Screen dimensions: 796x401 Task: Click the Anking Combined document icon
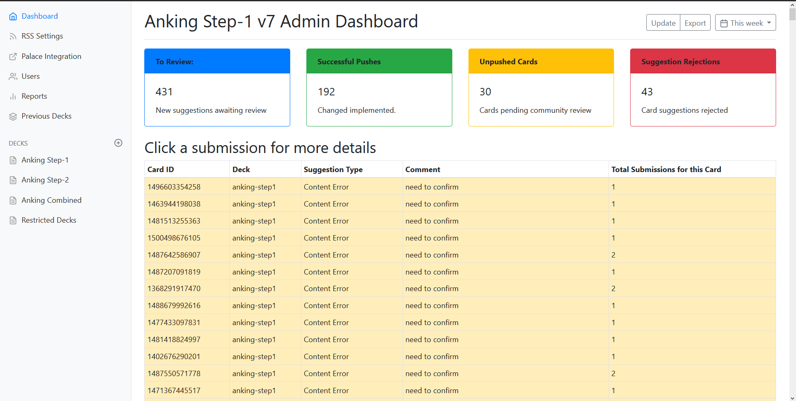[x=13, y=200]
